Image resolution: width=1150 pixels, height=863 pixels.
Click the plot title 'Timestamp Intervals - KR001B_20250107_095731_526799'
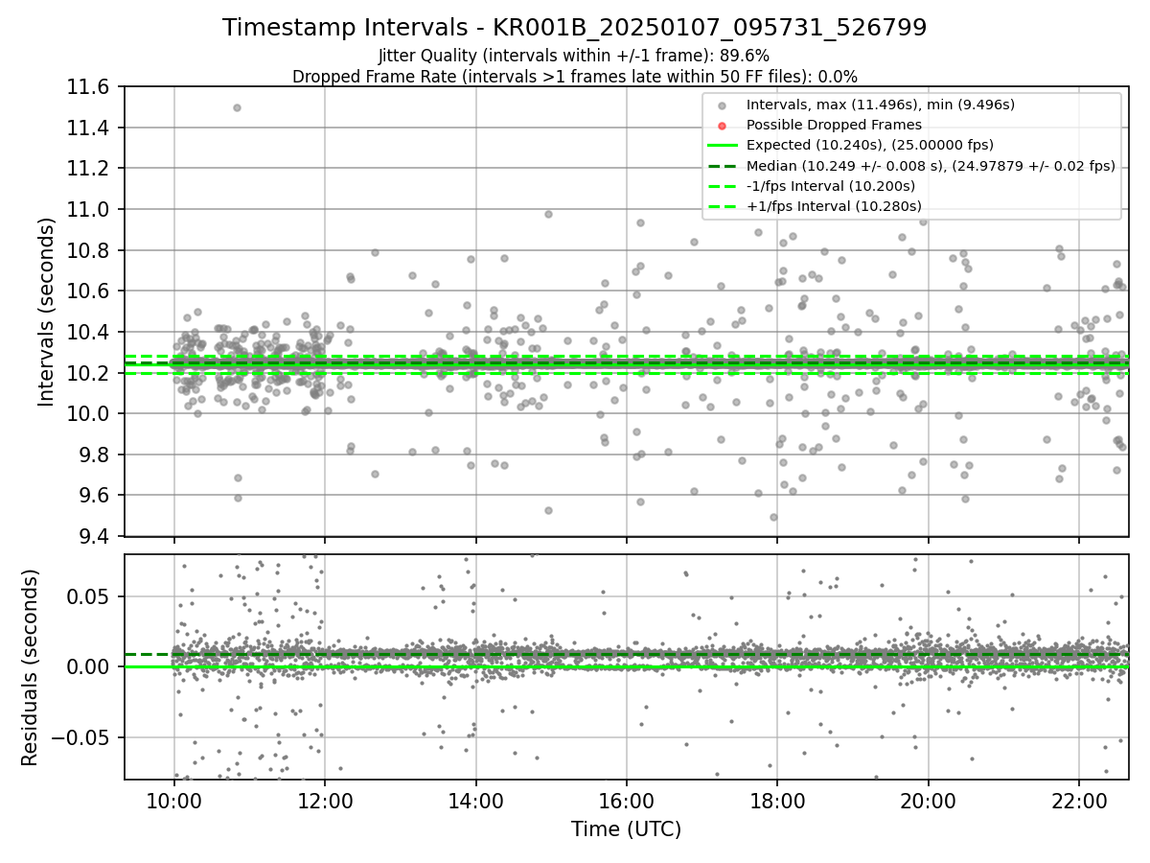pyautogui.click(x=574, y=28)
